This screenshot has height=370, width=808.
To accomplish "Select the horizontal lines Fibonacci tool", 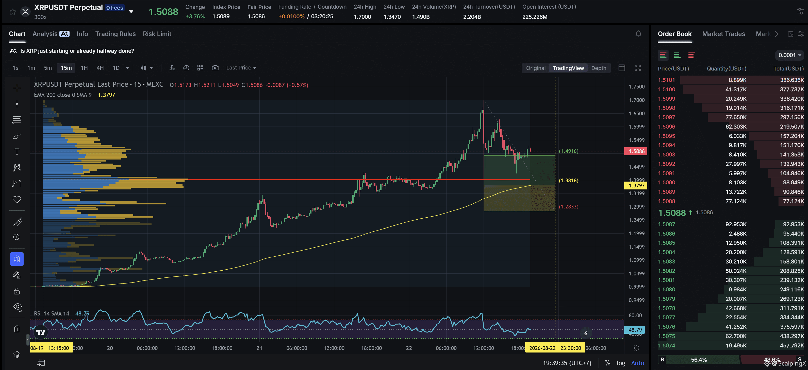I will click(17, 120).
